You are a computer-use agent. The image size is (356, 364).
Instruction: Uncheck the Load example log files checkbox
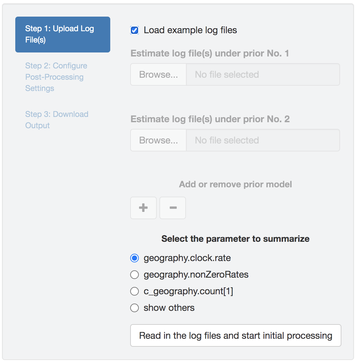(x=134, y=31)
